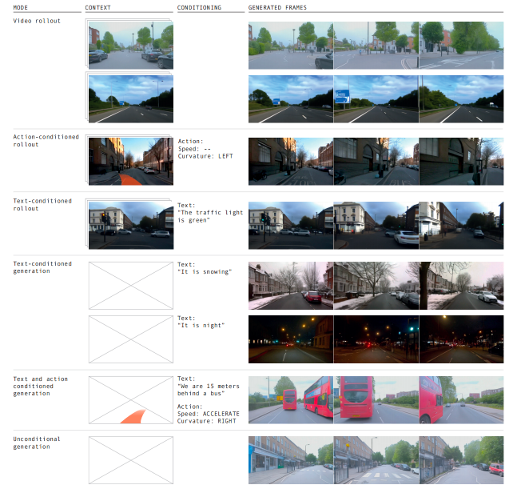
Task: Click the empty placeholder in the Unconditional generation row
Action: pyautogui.click(x=131, y=460)
